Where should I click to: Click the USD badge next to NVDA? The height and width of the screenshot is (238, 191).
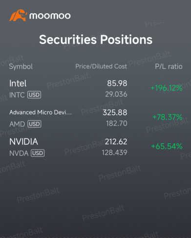(x=38, y=153)
